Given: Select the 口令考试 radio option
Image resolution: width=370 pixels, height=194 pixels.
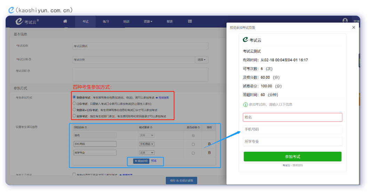Looking at the screenshot, I should 74,103.
